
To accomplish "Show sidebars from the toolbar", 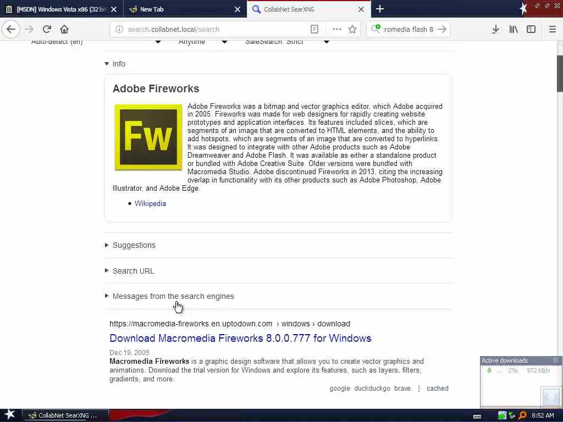I will point(531,30).
